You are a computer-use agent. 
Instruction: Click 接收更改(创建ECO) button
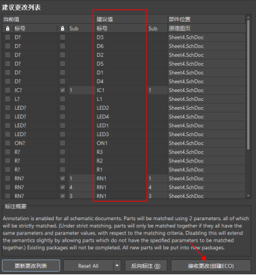[x=211, y=266]
